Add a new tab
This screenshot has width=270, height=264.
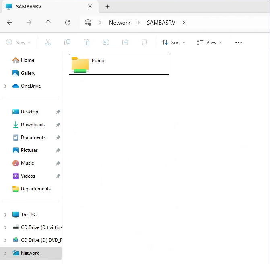107,6
